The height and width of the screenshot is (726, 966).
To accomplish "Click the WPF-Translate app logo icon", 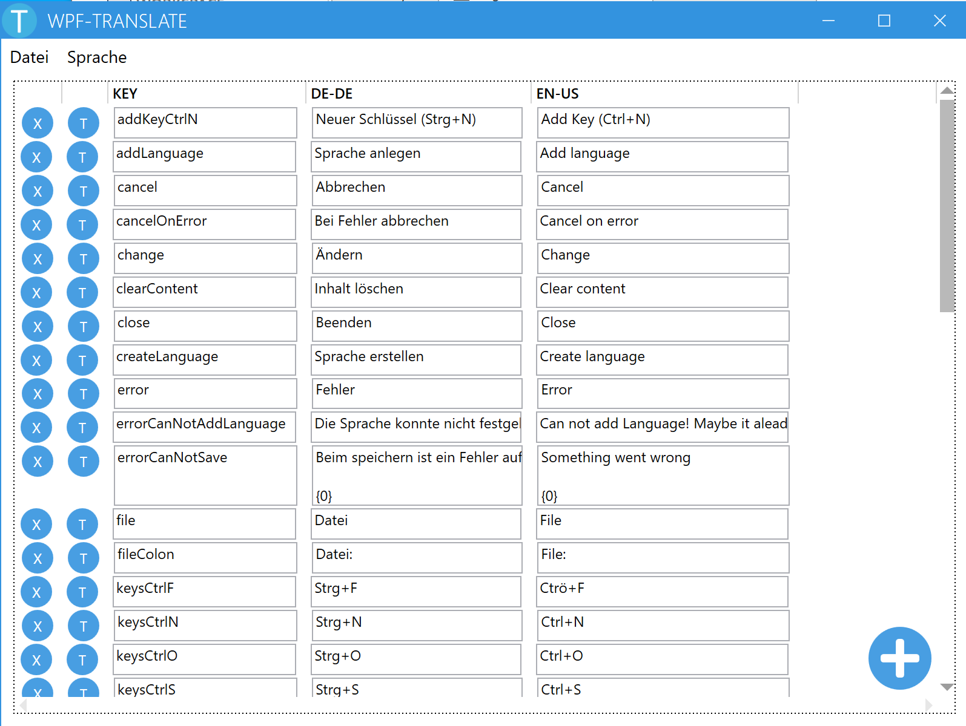I will (x=19, y=20).
